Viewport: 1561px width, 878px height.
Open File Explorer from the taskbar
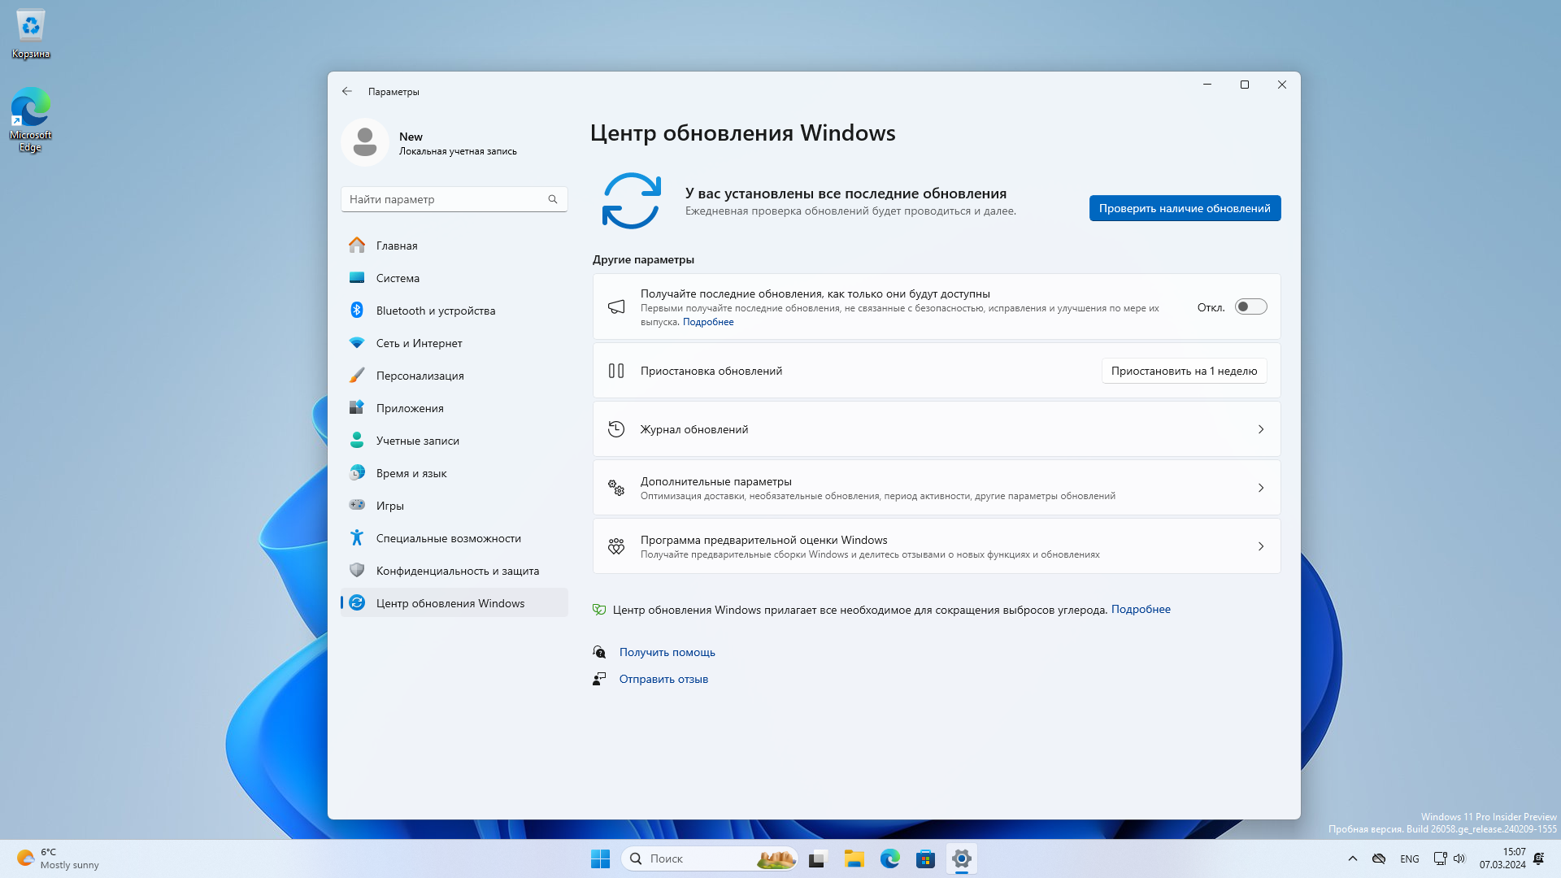coord(854,858)
